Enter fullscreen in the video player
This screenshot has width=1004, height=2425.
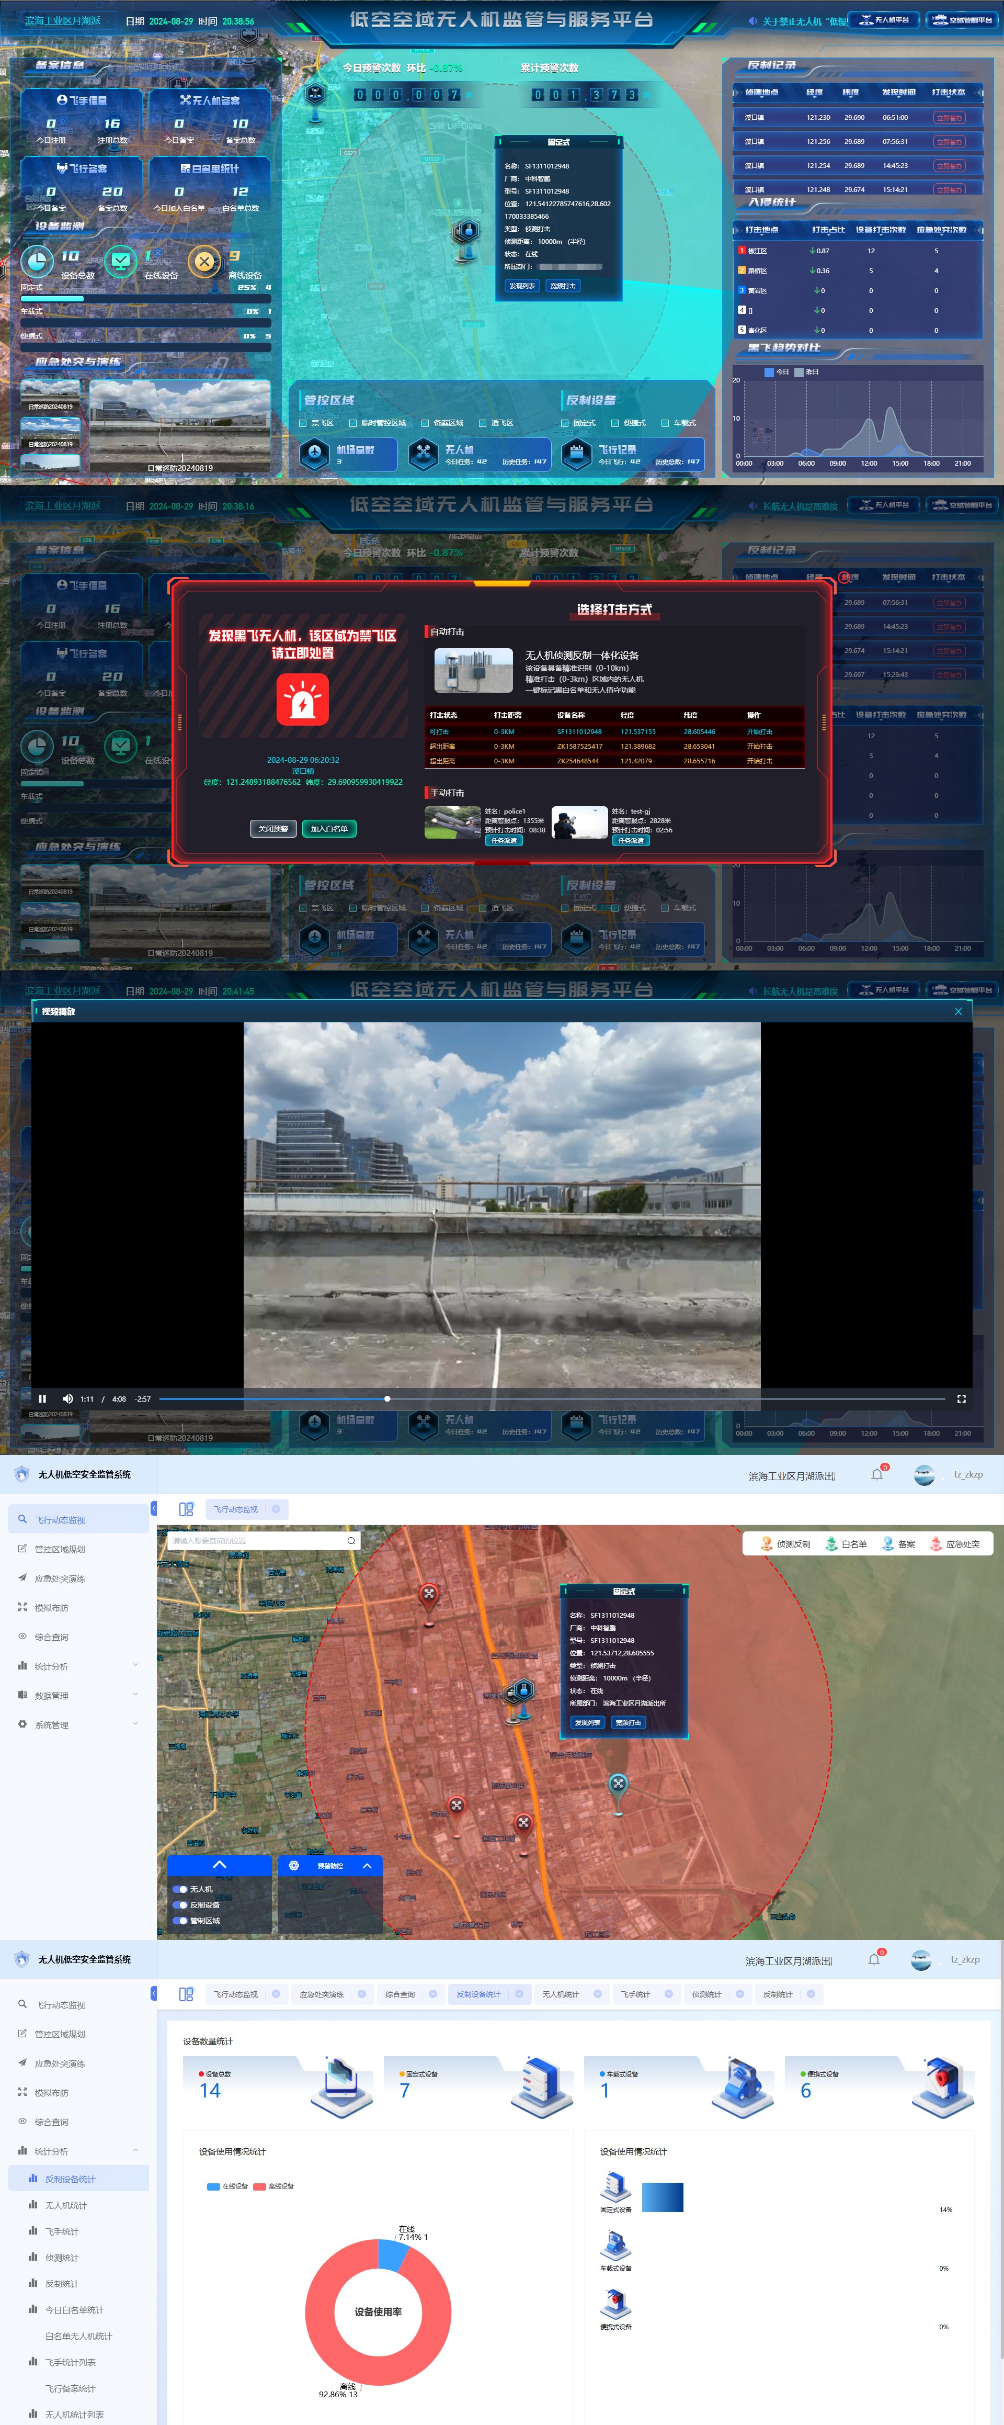pos(961,1398)
